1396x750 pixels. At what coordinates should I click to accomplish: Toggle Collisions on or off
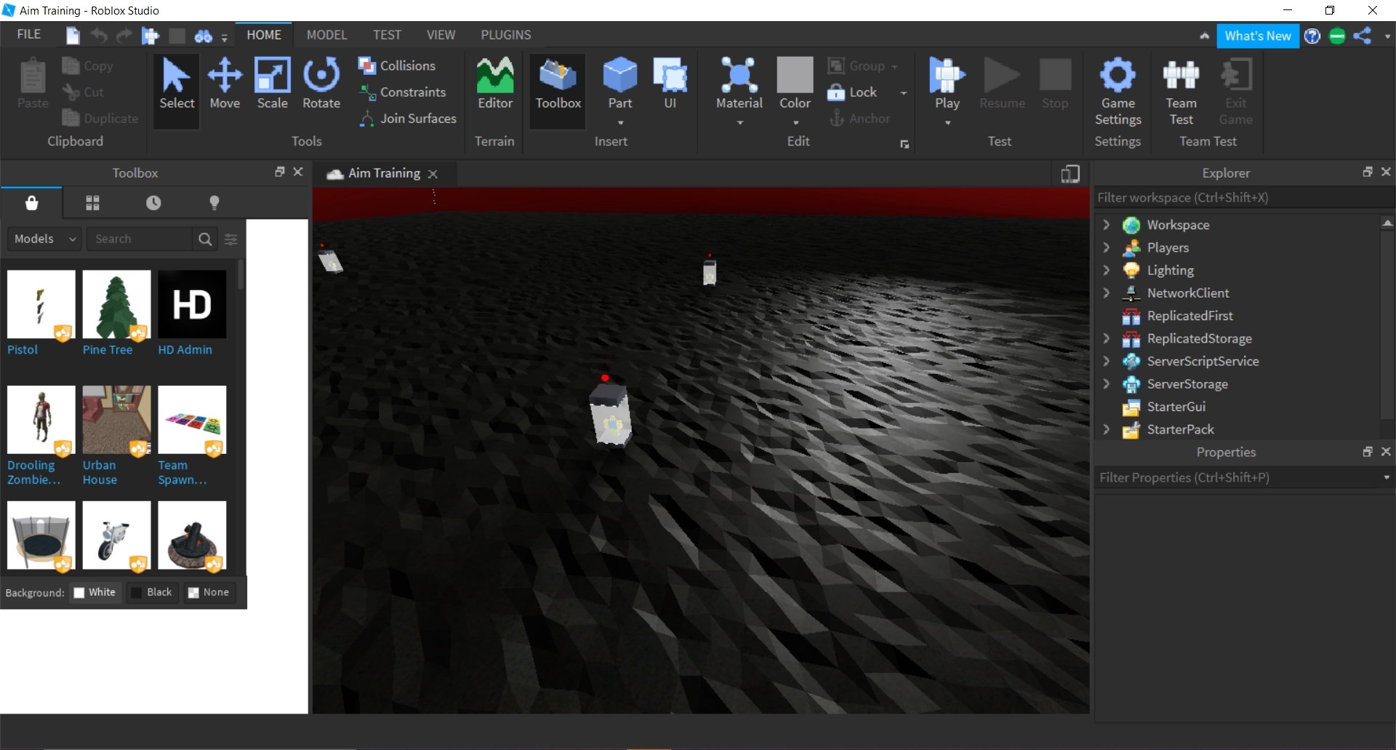[x=397, y=65]
